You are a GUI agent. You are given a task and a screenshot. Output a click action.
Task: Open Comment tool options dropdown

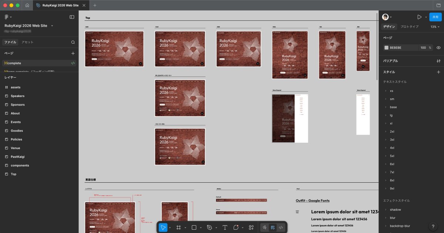coord(243,228)
